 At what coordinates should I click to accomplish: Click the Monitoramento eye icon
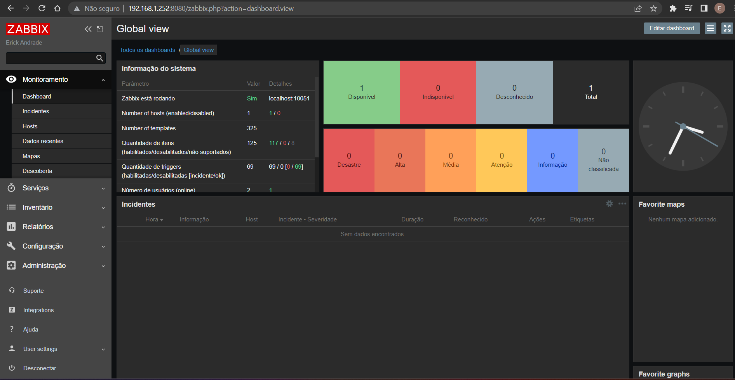point(11,79)
